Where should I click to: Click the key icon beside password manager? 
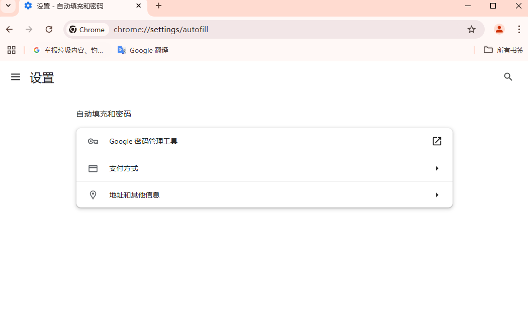click(x=93, y=141)
